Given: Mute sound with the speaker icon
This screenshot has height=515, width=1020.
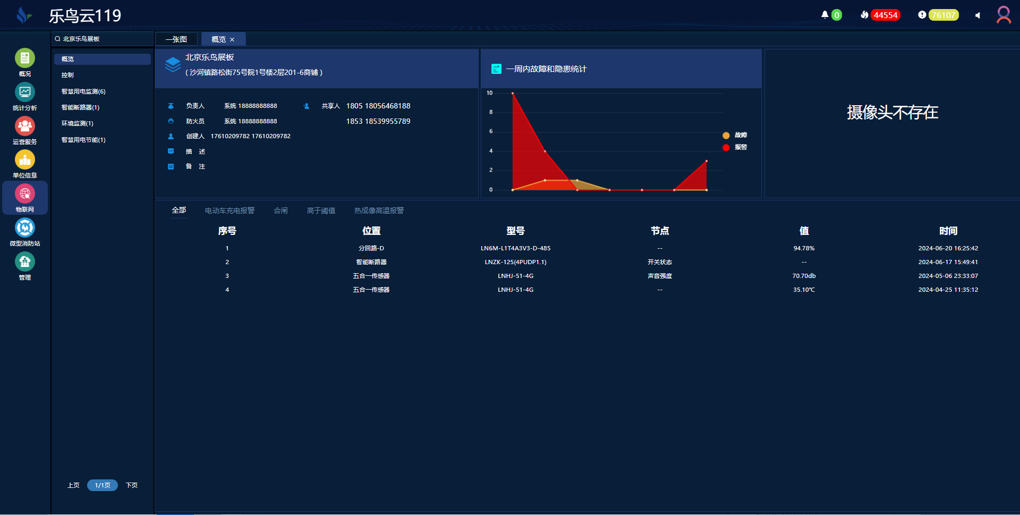Looking at the screenshot, I should (977, 15).
